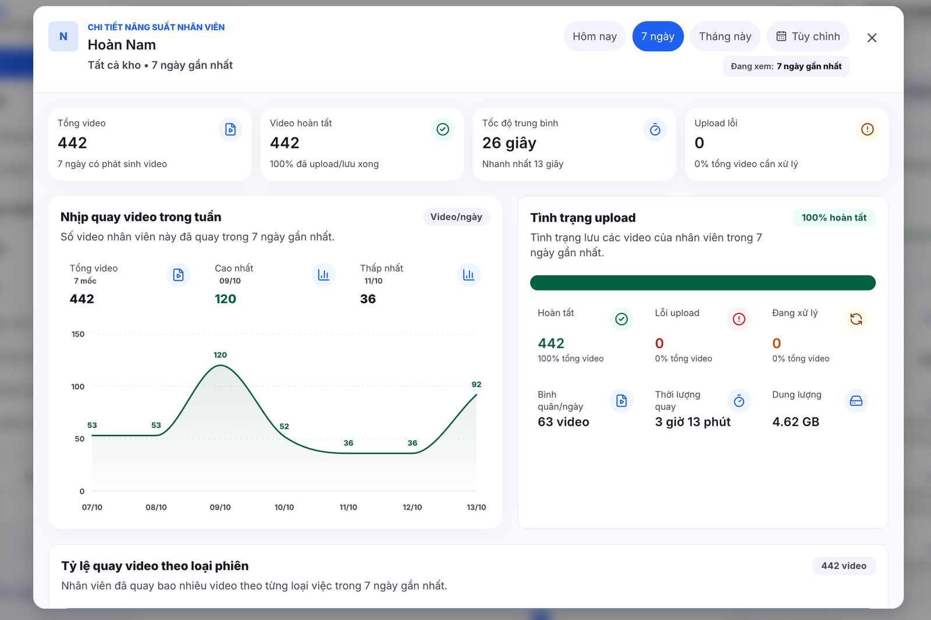Switch to the Tháng này period
Image resolution: width=931 pixels, height=620 pixels.
pyautogui.click(x=725, y=36)
